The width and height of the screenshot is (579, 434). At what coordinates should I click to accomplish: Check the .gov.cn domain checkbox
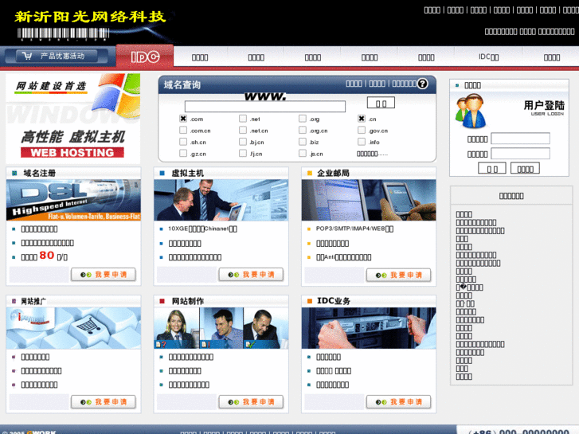(362, 130)
